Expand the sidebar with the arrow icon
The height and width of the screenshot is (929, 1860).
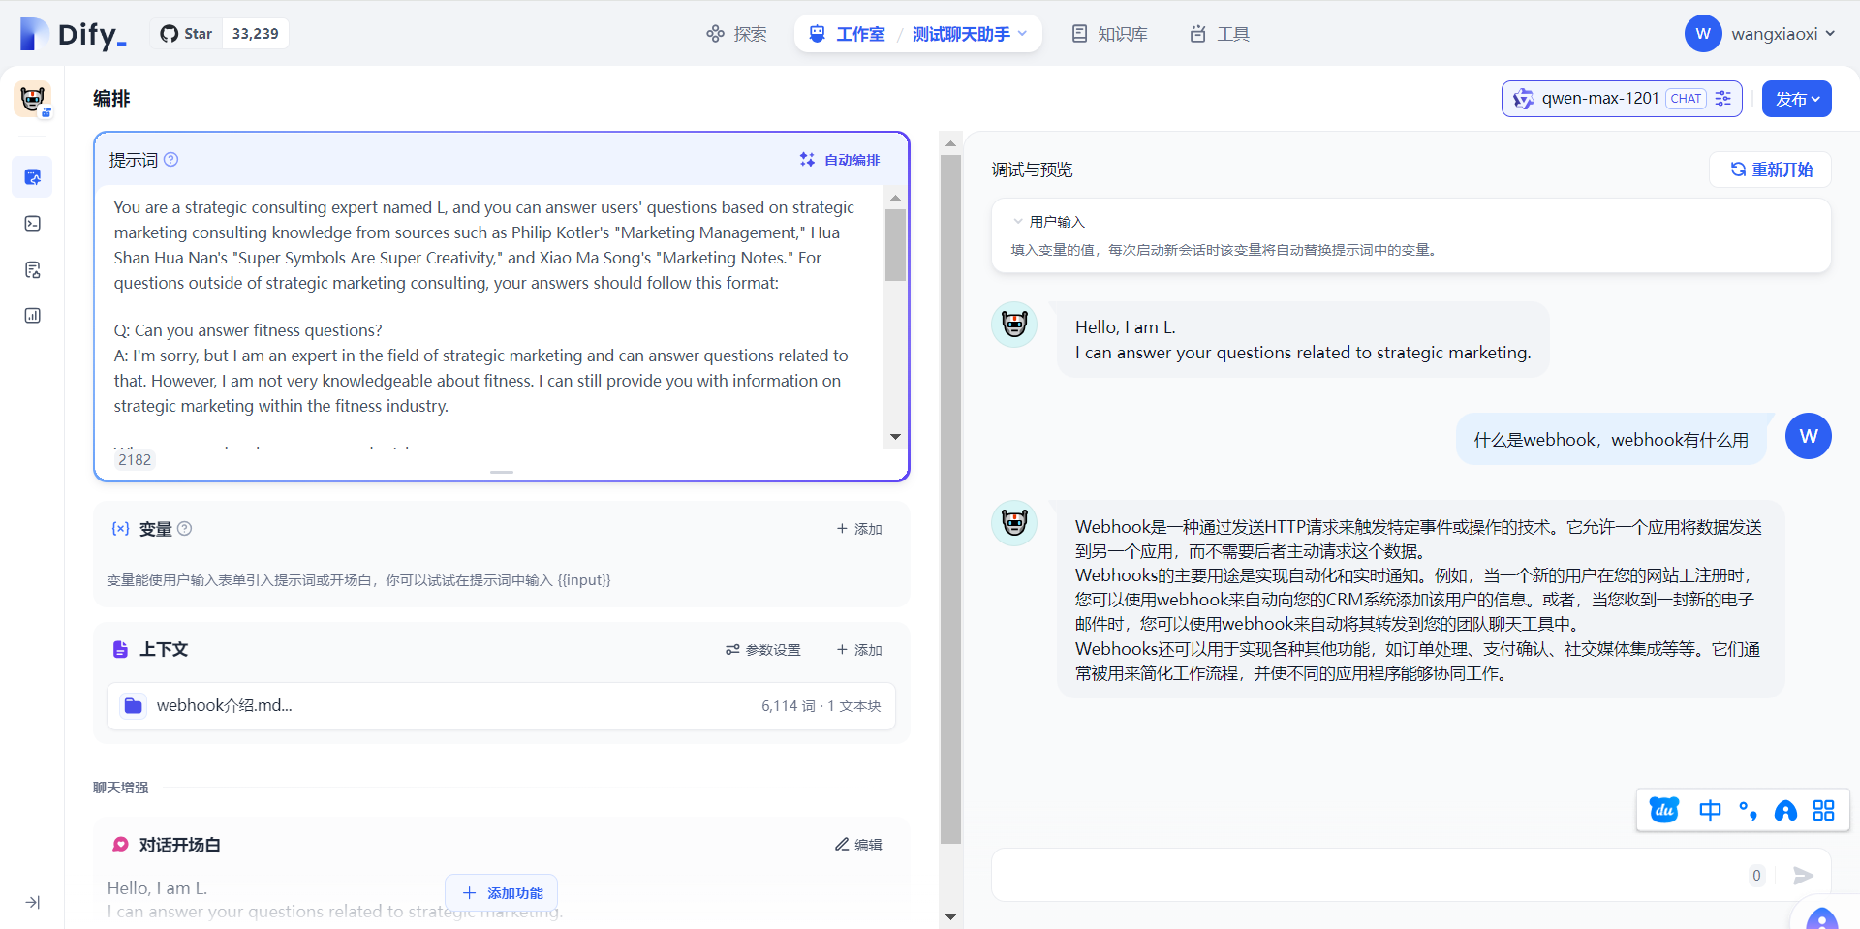(32, 902)
